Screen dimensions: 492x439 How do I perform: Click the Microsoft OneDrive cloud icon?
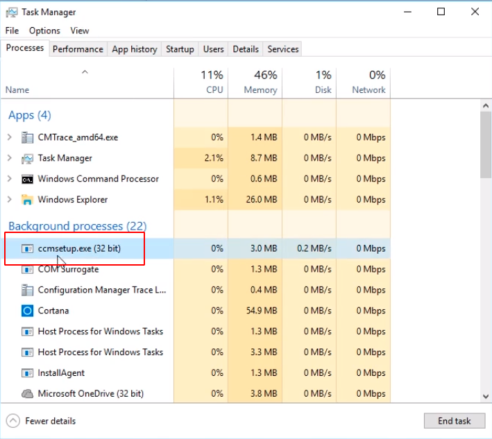(x=27, y=393)
